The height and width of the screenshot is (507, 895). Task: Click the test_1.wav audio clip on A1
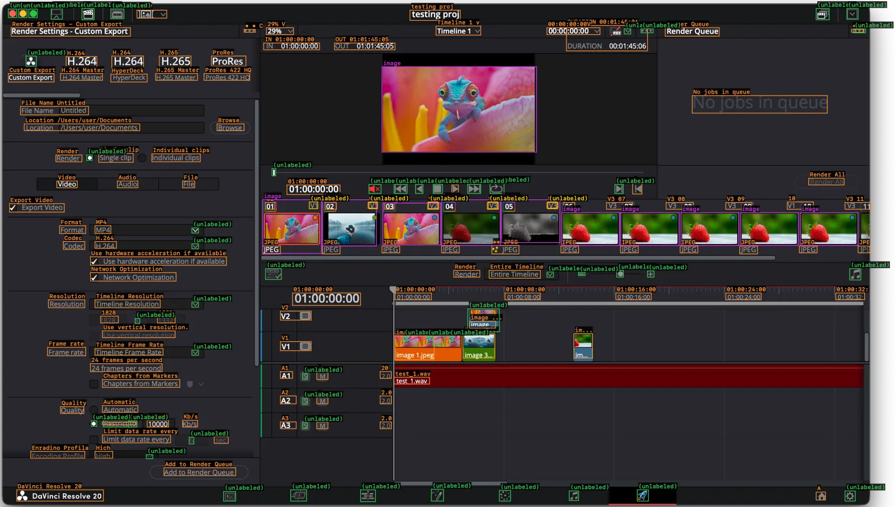pos(629,377)
